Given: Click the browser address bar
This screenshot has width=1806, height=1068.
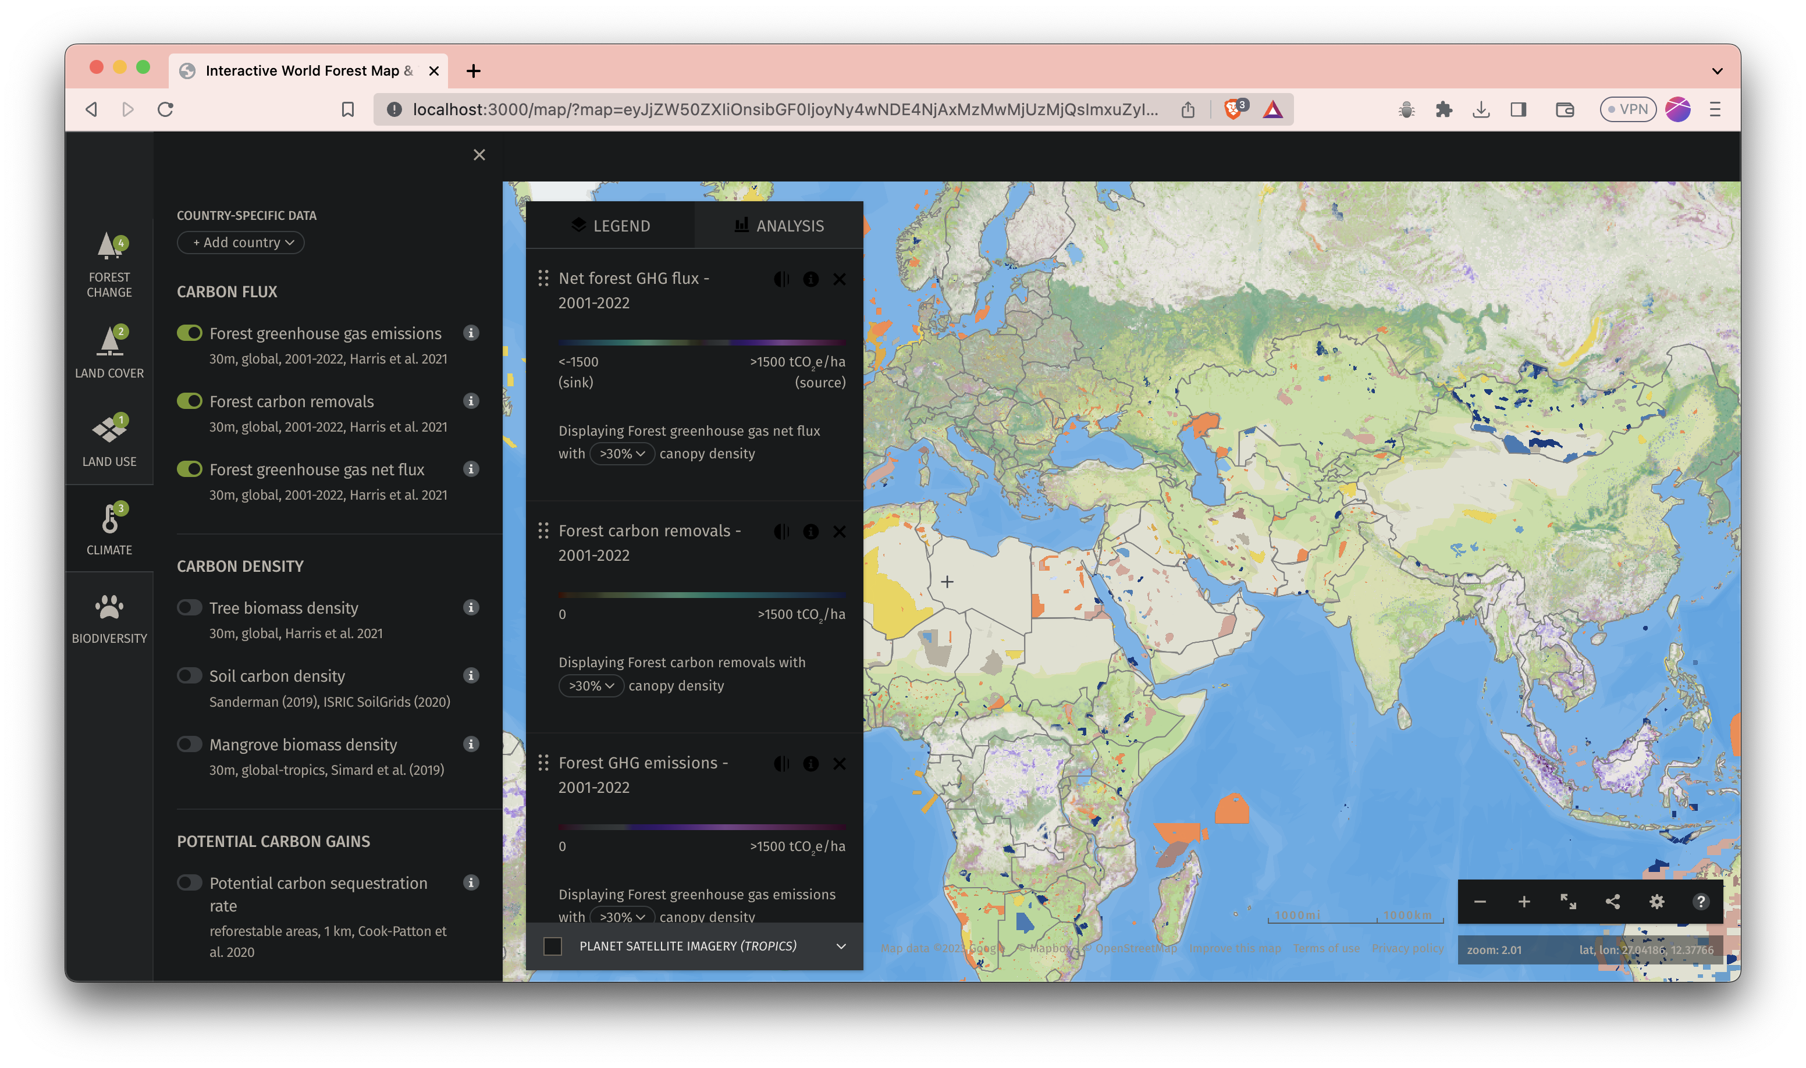Looking at the screenshot, I should 784,109.
